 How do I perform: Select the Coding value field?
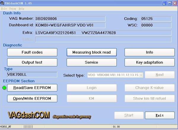pos(156,19)
